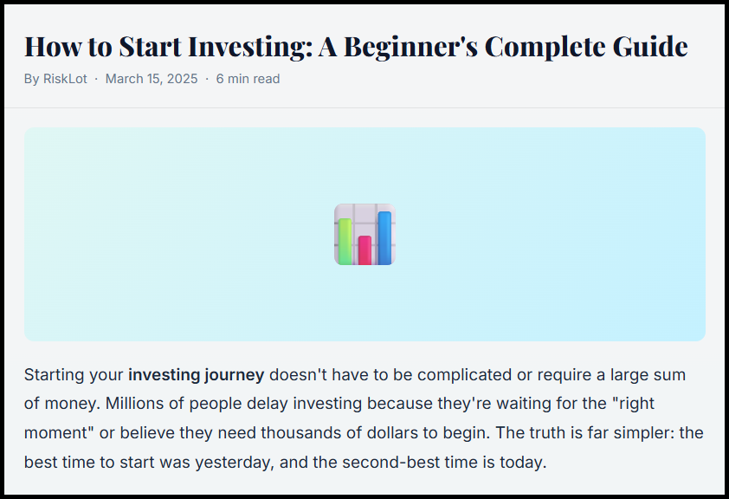Click the green bar in chart icon
The height and width of the screenshot is (499, 729).
(x=345, y=242)
